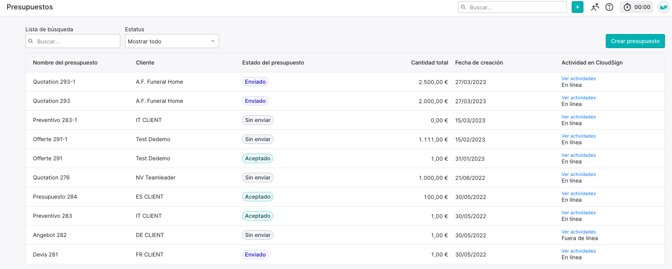Click the Fuera de línea status text

(x=580, y=238)
